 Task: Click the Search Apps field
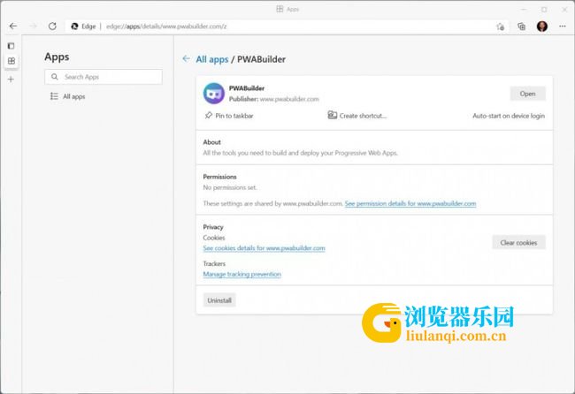(103, 77)
